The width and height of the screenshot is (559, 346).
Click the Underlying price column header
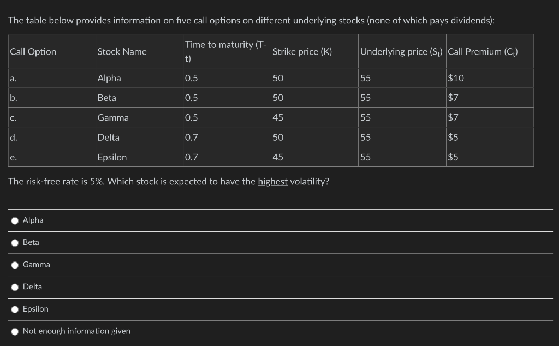(402, 51)
